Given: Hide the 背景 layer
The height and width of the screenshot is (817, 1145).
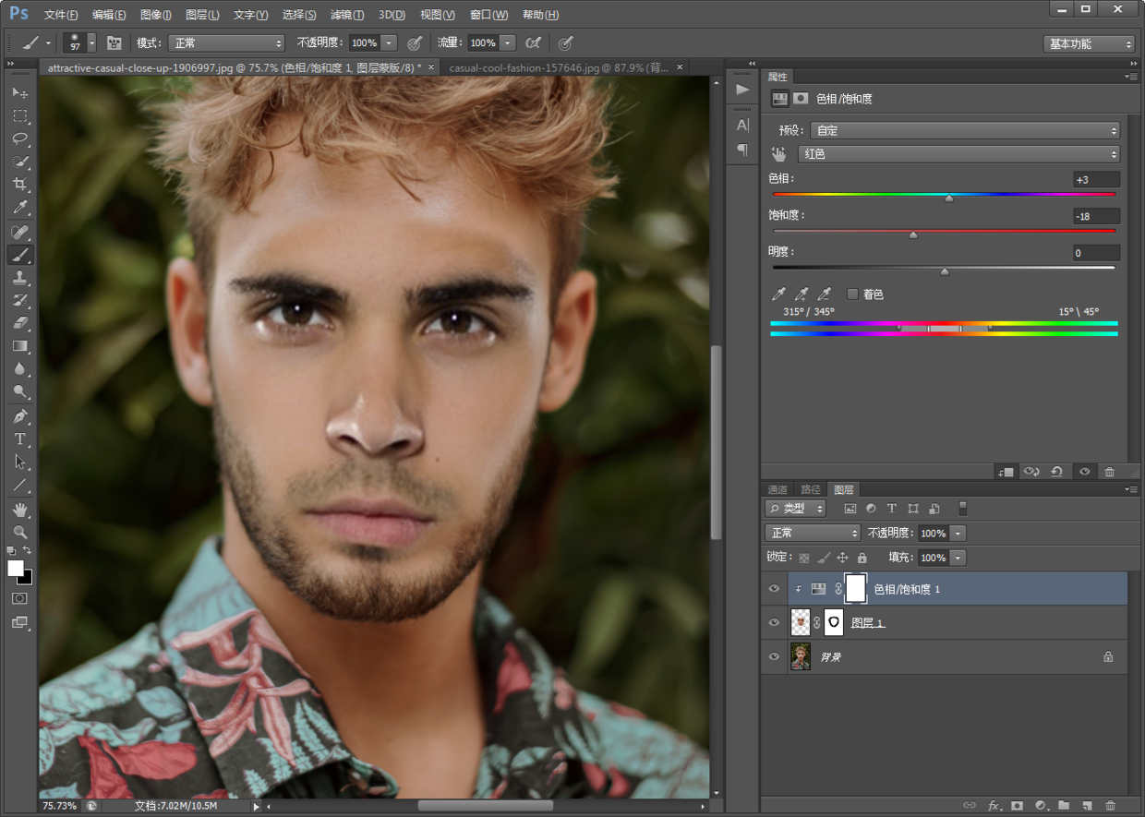Looking at the screenshot, I should [x=775, y=656].
